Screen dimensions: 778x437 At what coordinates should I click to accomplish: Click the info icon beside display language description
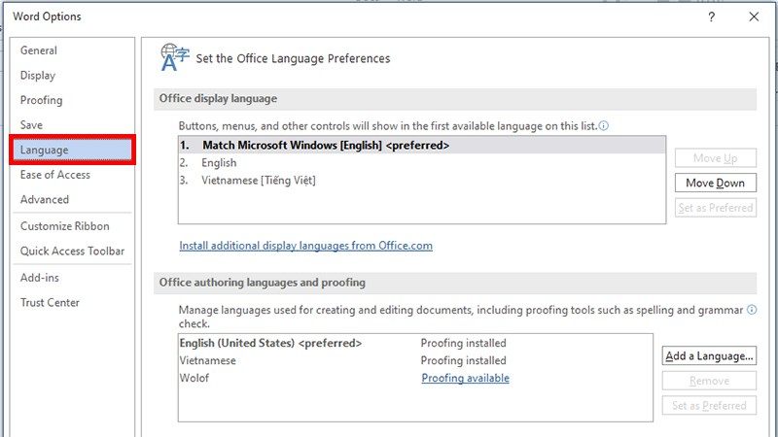point(603,126)
